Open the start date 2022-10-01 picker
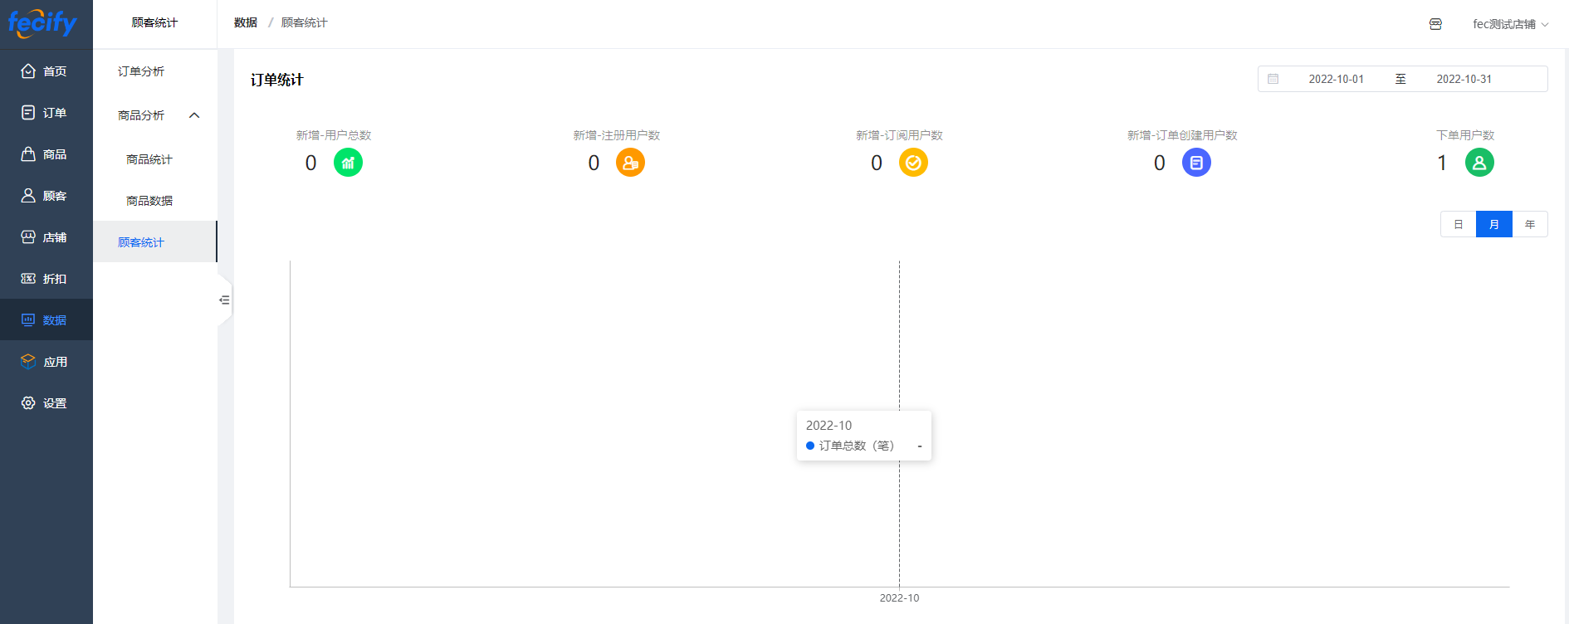This screenshot has height=624, width=1569. coord(1336,79)
